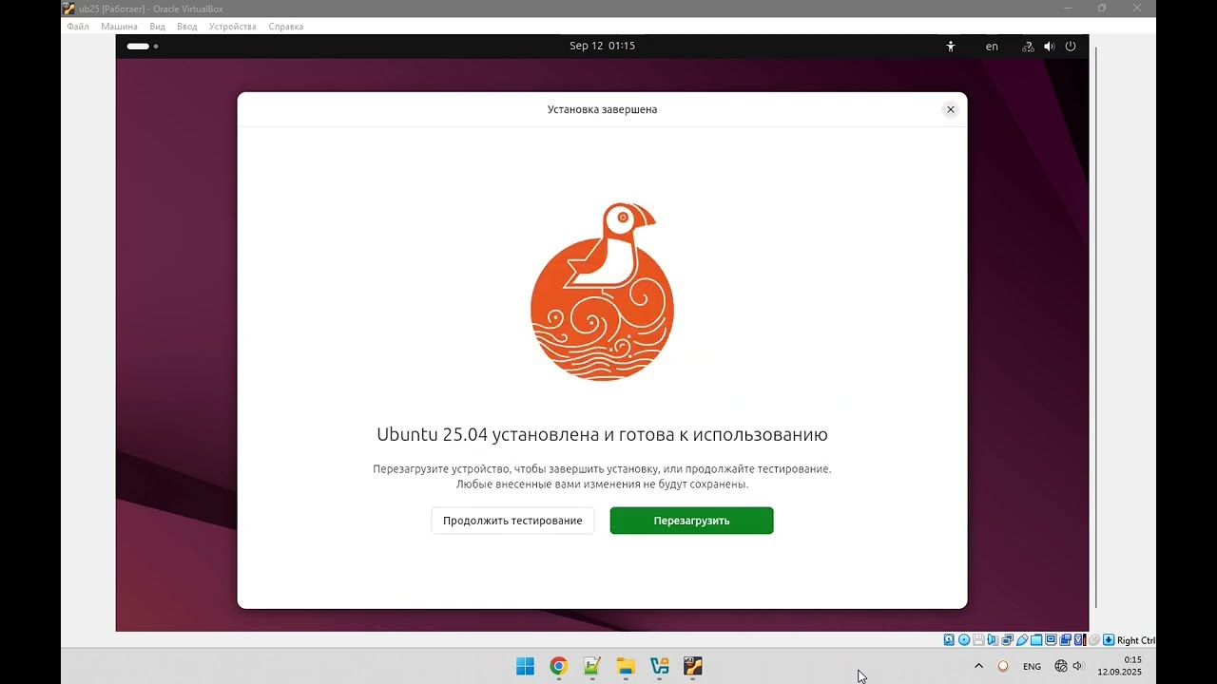This screenshot has height=684, width=1217.
Task: Open the Справка menu
Action: (285, 27)
